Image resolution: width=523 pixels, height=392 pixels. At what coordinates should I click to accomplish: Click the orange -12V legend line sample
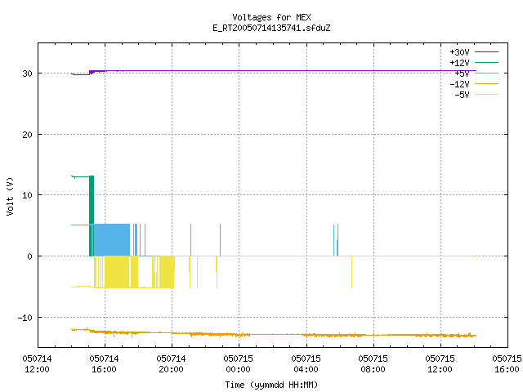486,83
